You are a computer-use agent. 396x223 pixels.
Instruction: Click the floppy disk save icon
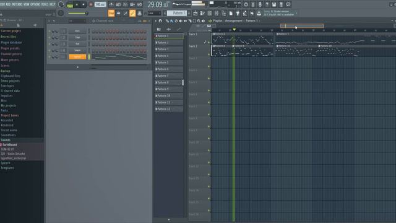tap(274, 4)
